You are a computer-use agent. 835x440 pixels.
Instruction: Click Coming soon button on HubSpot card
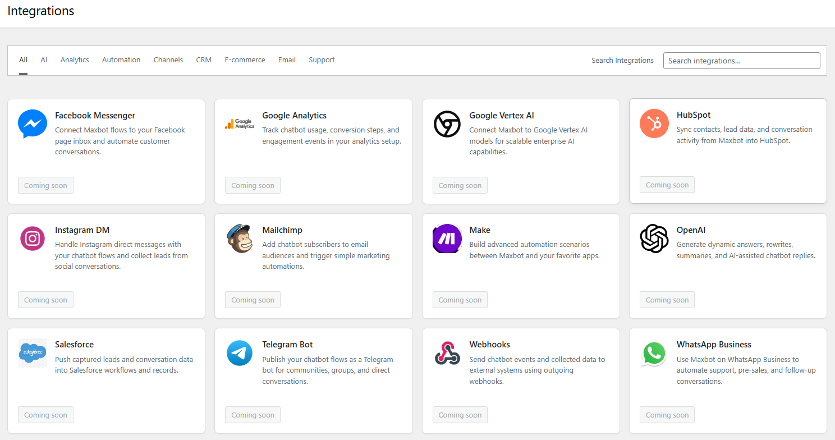click(667, 185)
